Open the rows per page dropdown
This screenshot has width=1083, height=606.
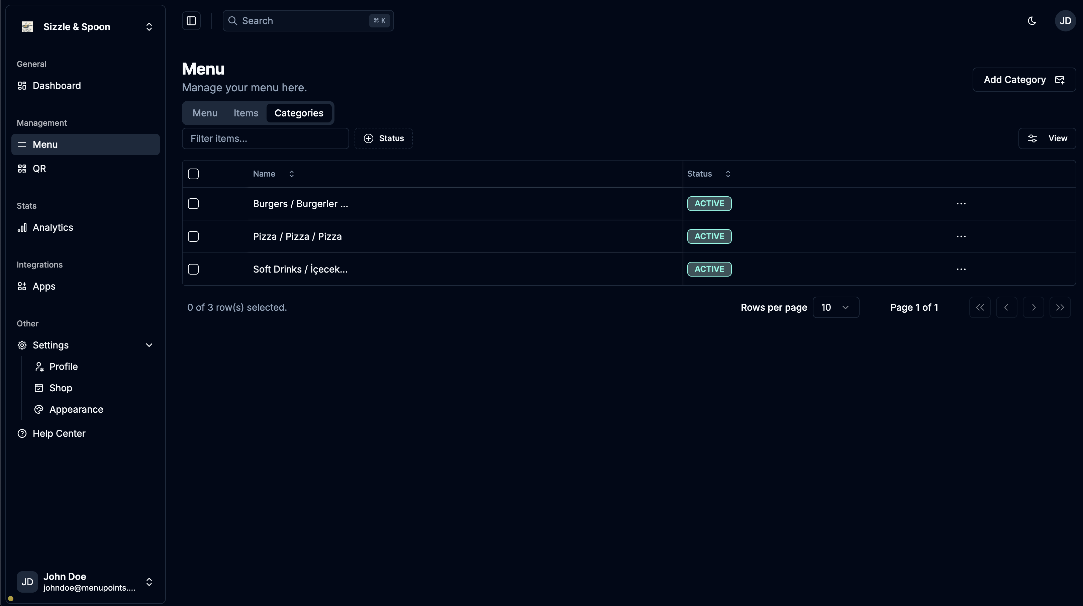coord(835,308)
